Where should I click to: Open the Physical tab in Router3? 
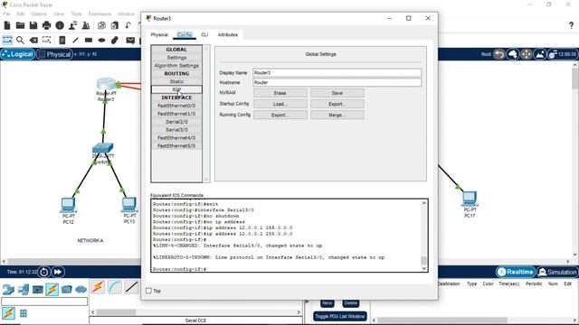point(159,34)
